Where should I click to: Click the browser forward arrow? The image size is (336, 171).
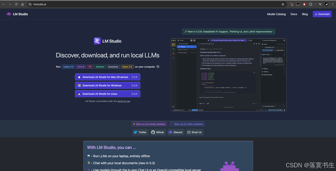tap(10, 4)
